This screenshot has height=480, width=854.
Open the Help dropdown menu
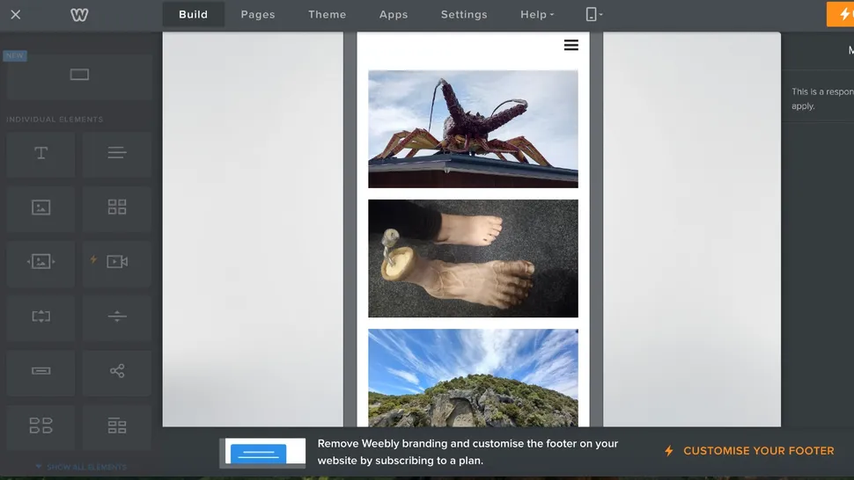pos(537,15)
